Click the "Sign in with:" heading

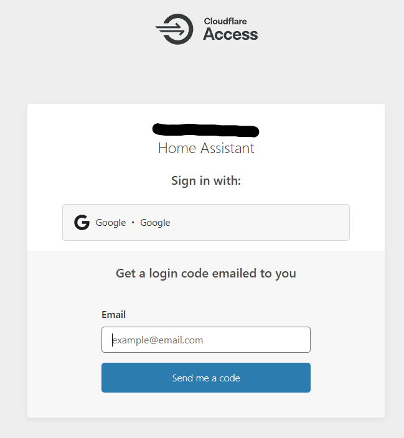pyautogui.click(x=205, y=180)
